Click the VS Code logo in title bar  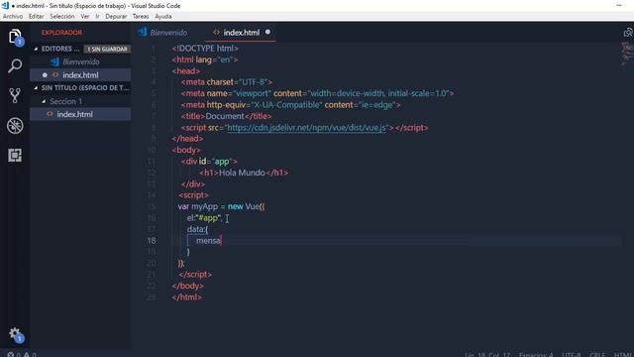pos(5,6)
